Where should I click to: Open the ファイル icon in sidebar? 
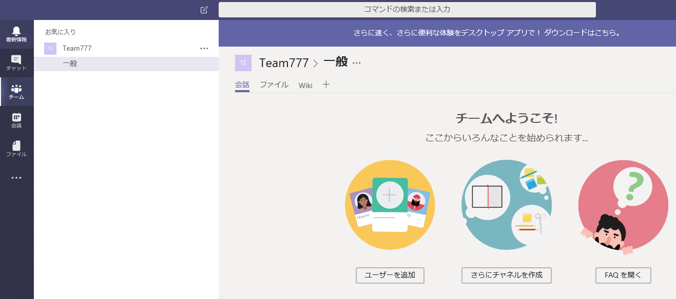pyautogui.click(x=16, y=149)
